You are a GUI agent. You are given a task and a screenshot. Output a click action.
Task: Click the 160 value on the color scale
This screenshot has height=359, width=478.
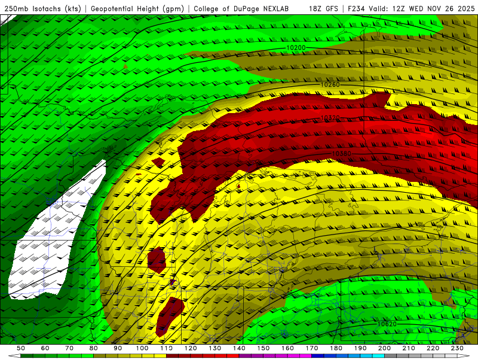point(287,348)
